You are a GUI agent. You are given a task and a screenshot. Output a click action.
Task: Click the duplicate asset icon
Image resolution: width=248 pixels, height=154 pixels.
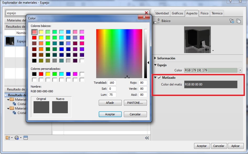click(239, 21)
